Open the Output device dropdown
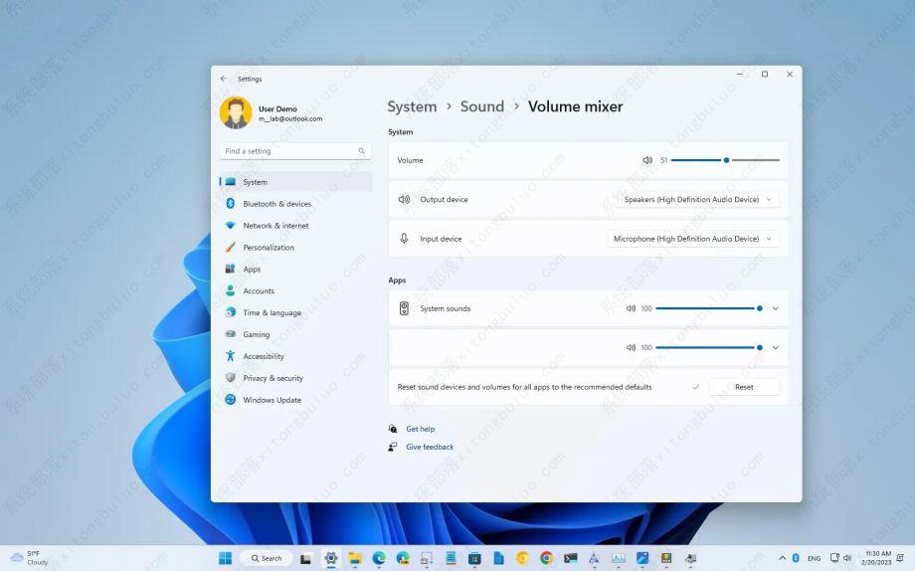The width and height of the screenshot is (915, 571). [696, 200]
